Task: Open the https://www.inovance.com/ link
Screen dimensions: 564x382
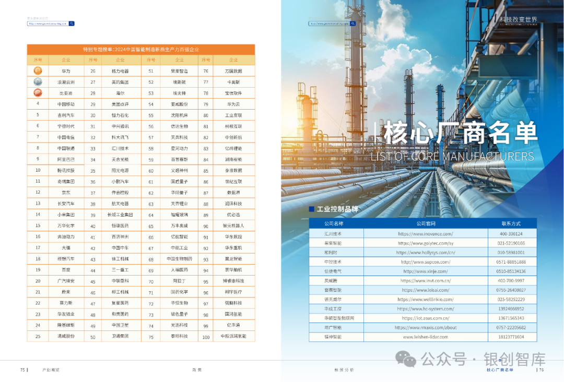Action: 426,234
